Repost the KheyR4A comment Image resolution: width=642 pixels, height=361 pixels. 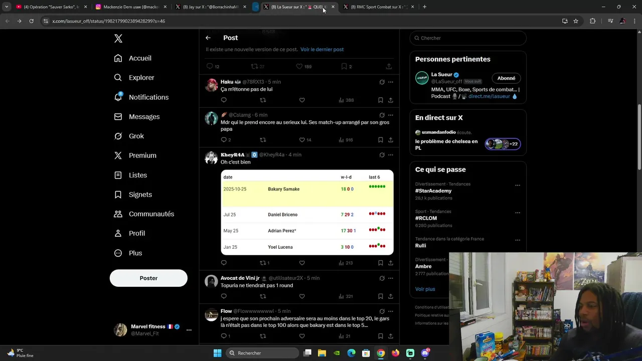click(263, 263)
